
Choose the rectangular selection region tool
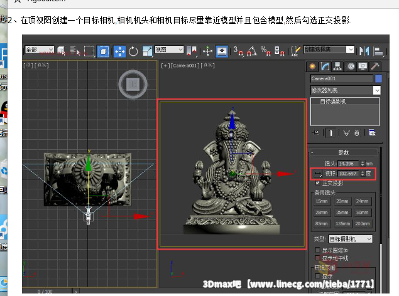(89, 51)
